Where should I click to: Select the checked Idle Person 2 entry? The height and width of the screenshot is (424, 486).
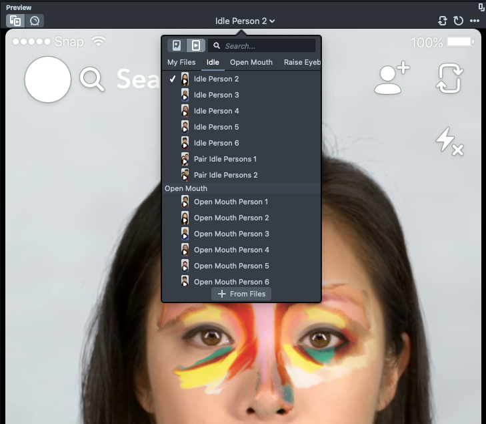216,79
